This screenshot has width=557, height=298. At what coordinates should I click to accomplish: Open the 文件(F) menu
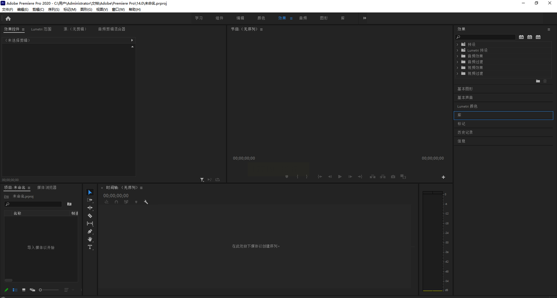click(x=7, y=10)
